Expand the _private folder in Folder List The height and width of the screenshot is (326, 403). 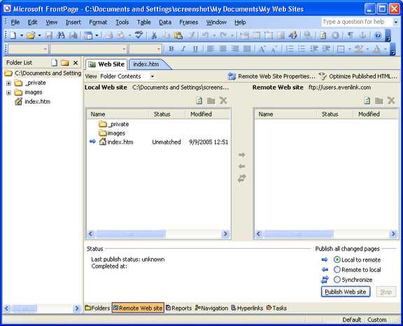coord(8,83)
